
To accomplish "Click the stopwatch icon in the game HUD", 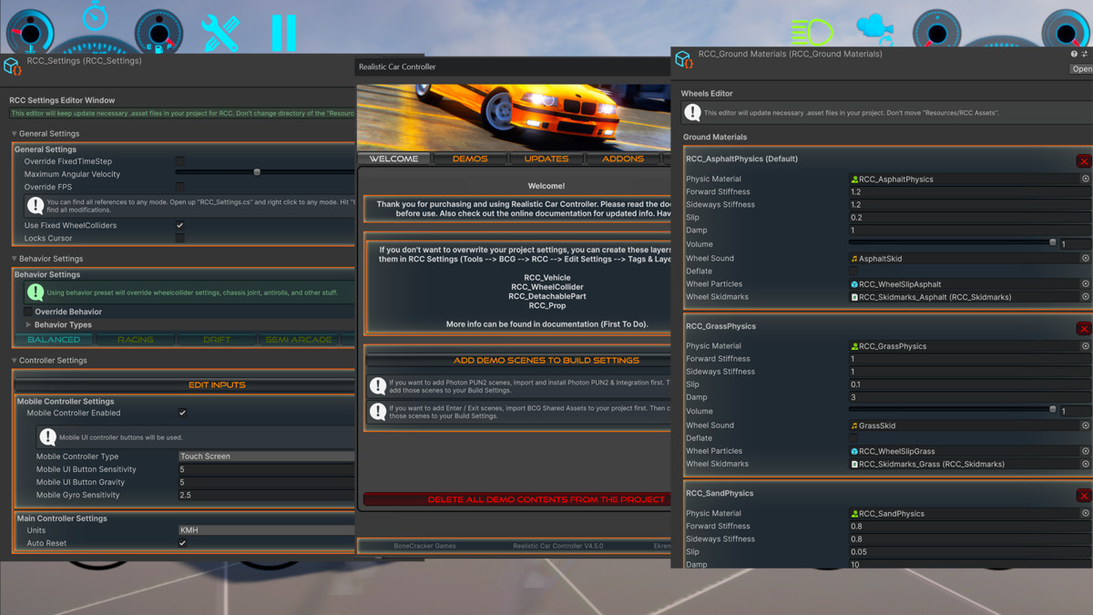I will click(95, 15).
